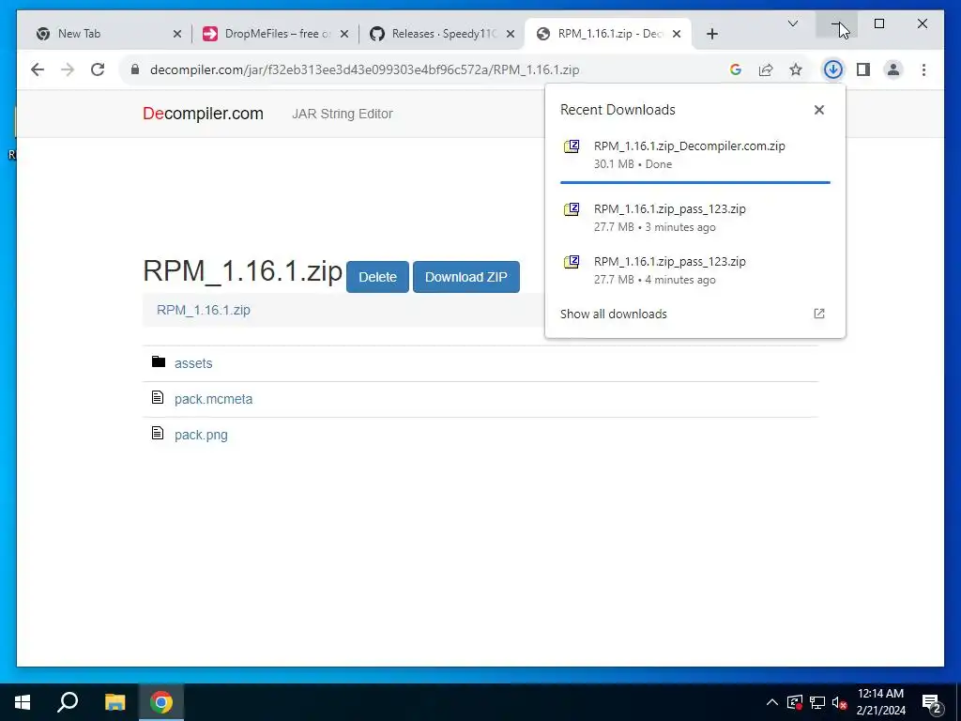View site info via the lock icon
This screenshot has width=961, height=721.
coord(135,69)
